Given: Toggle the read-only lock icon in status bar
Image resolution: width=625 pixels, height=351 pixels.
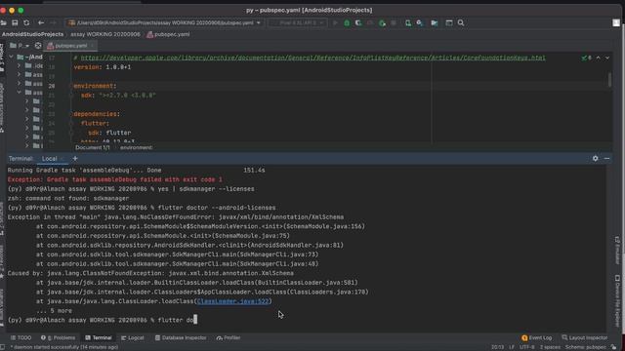Looking at the screenshot, I should [x=613, y=347].
